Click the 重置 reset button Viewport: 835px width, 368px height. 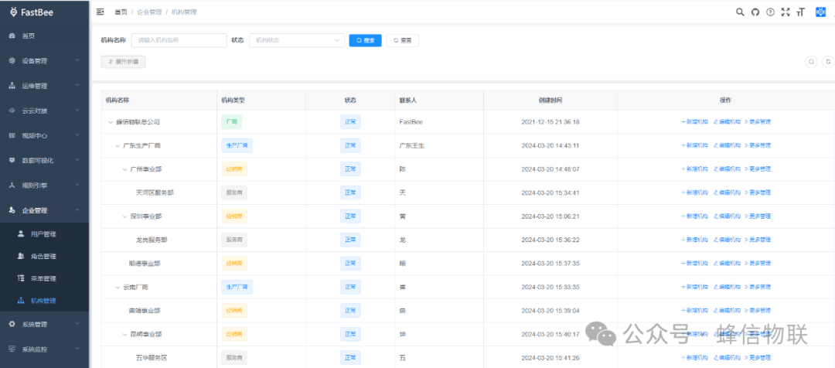[402, 40]
